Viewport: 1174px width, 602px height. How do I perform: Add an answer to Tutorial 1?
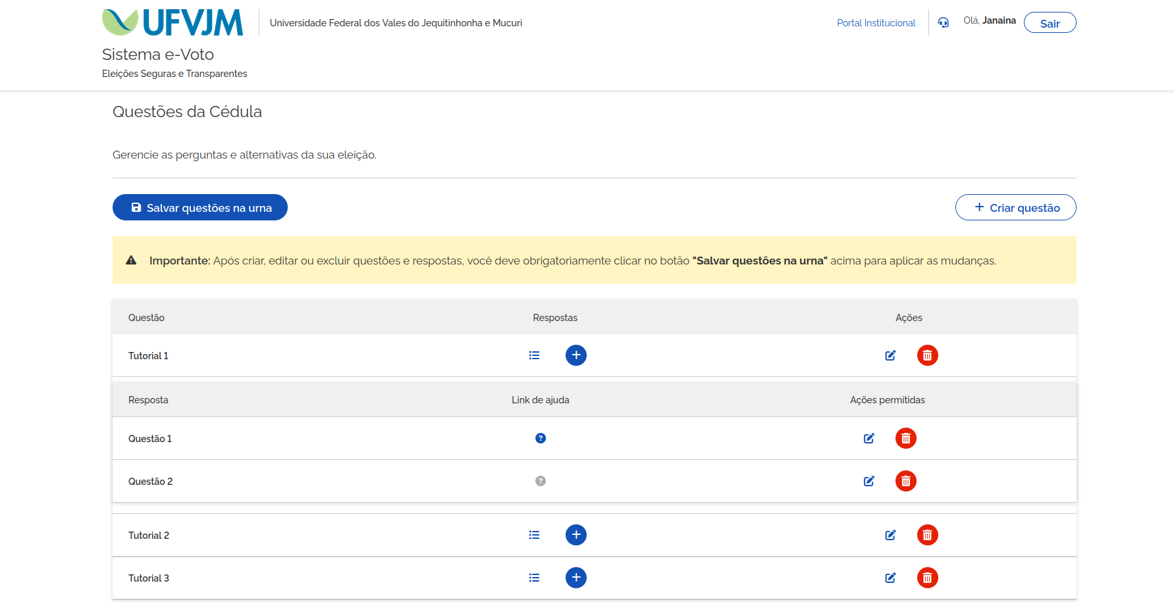click(x=576, y=355)
